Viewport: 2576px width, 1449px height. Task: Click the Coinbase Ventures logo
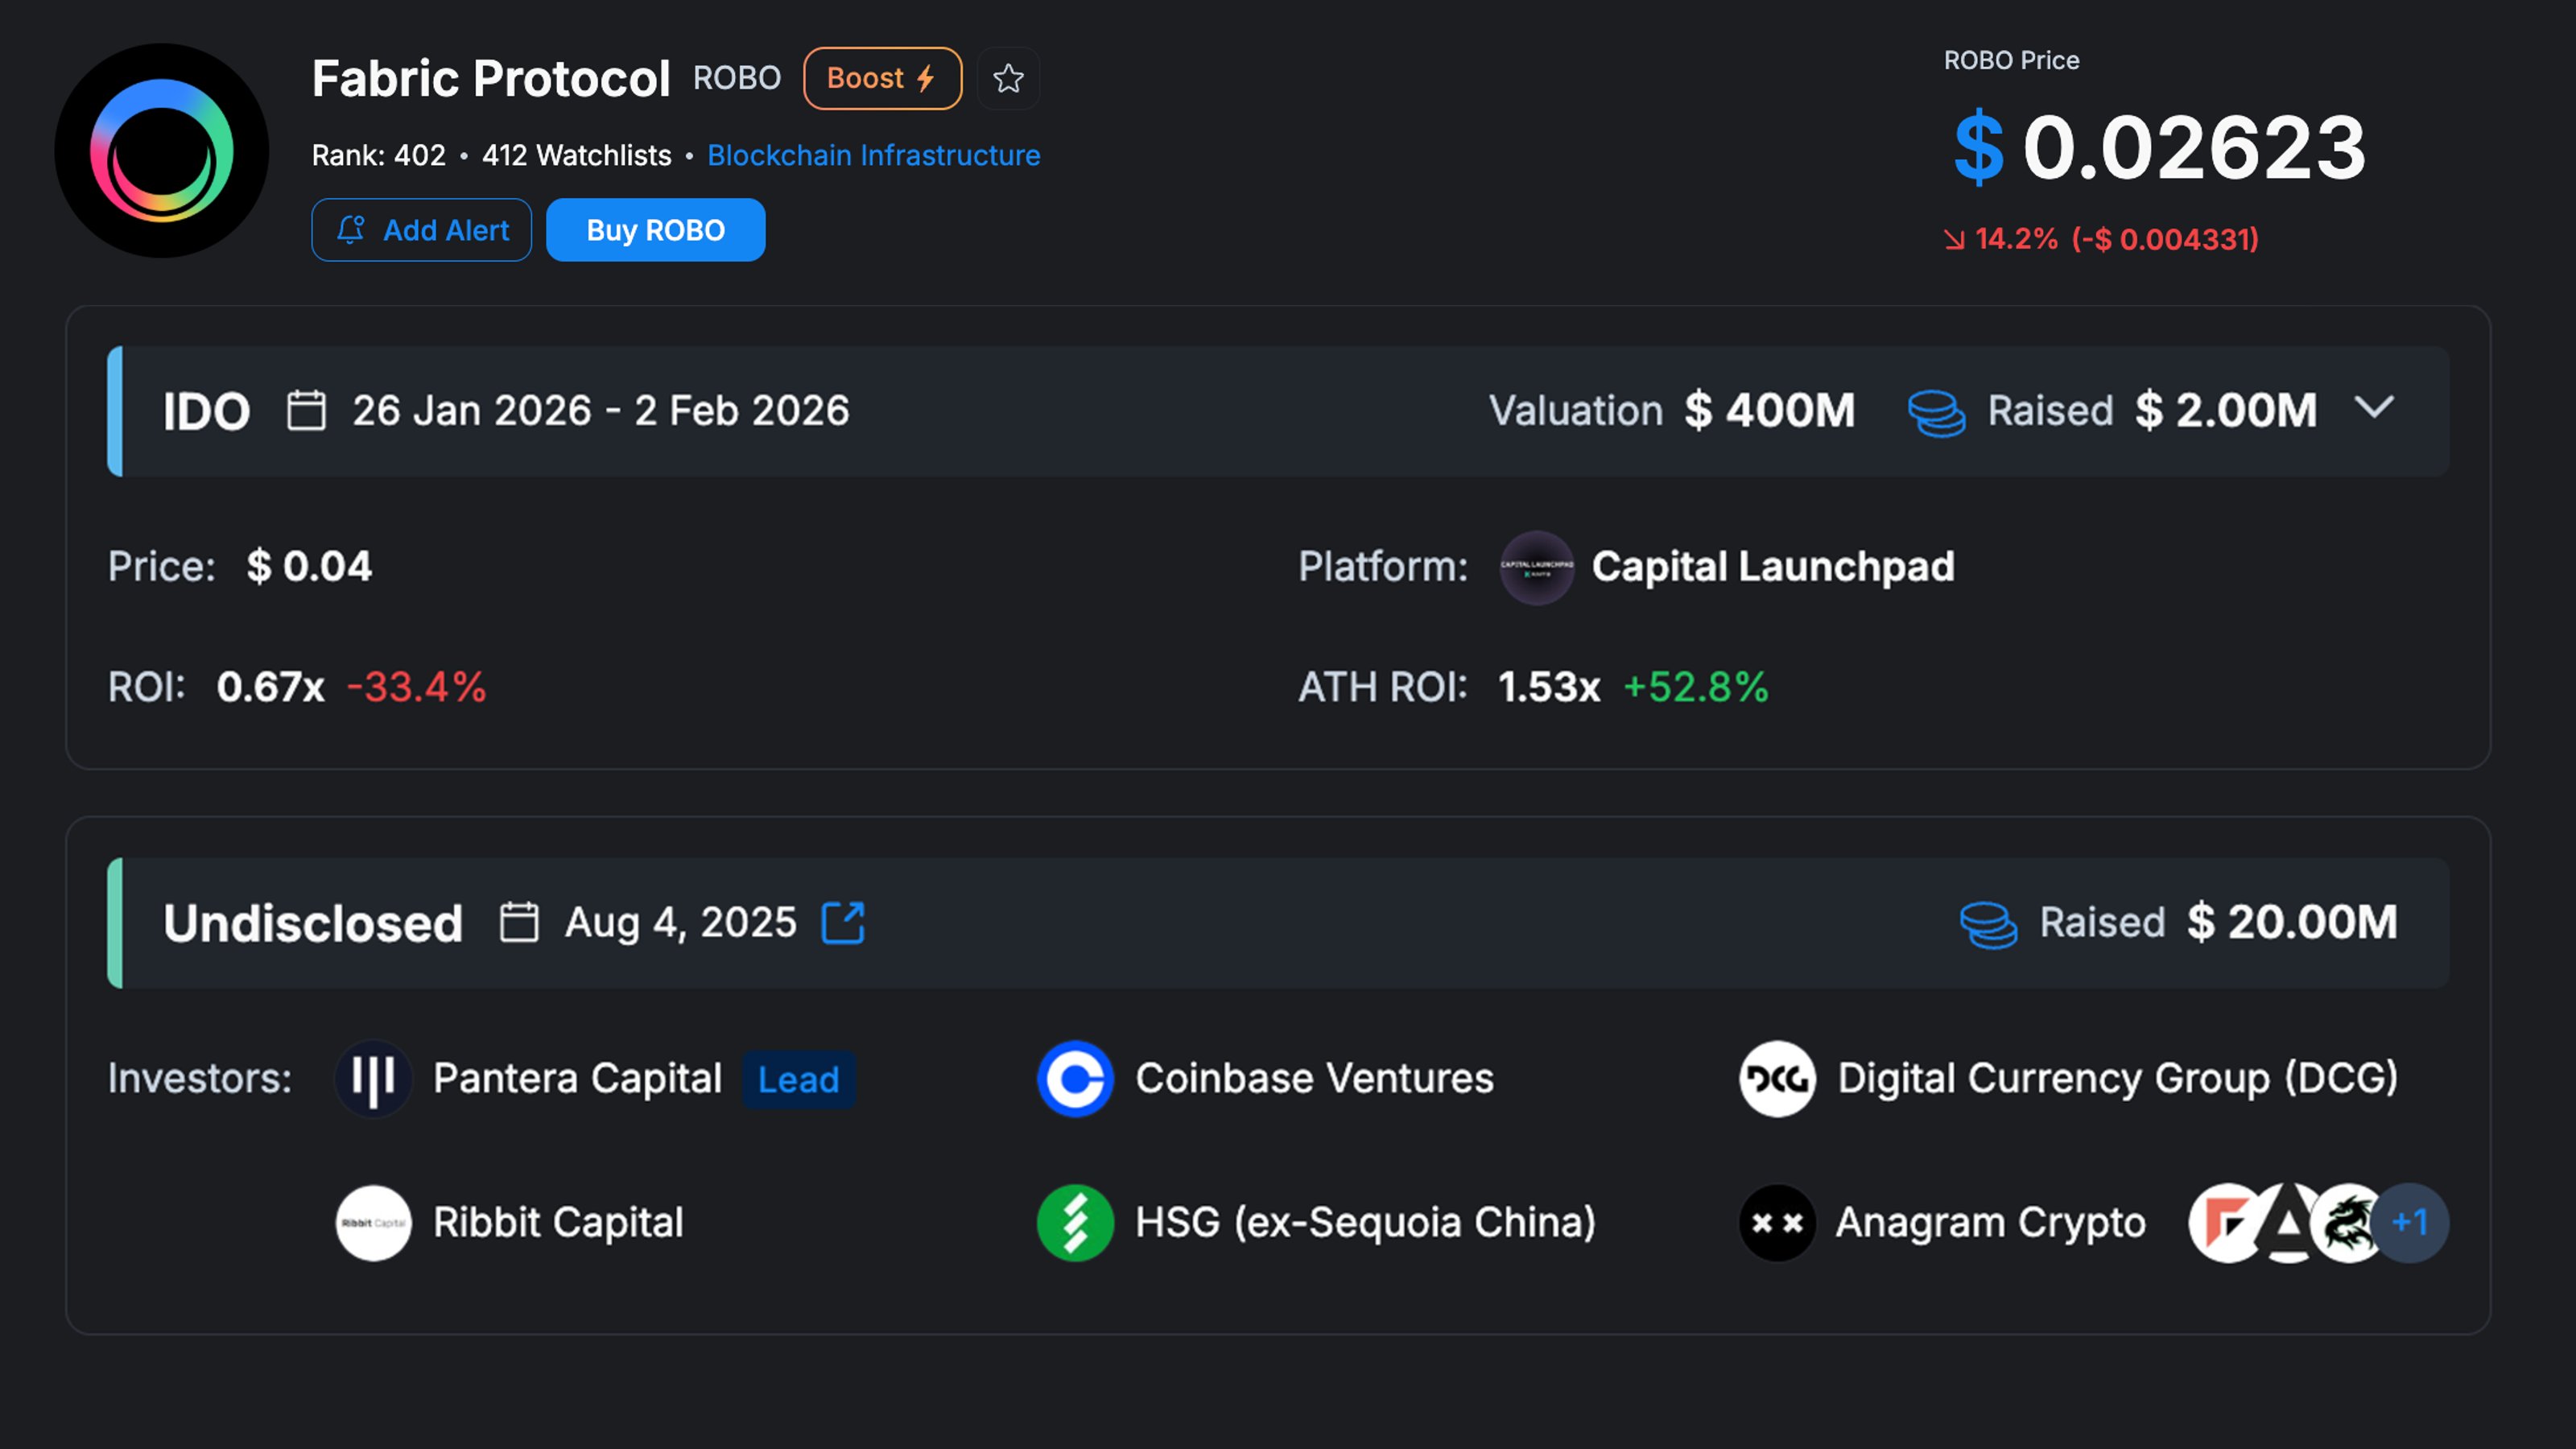pyautogui.click(x=1075, y=1079)
